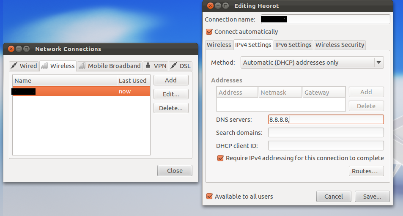Click the Network Connections window close icon
The height and width of the screenshot is (216, 403).
(11, 49)
